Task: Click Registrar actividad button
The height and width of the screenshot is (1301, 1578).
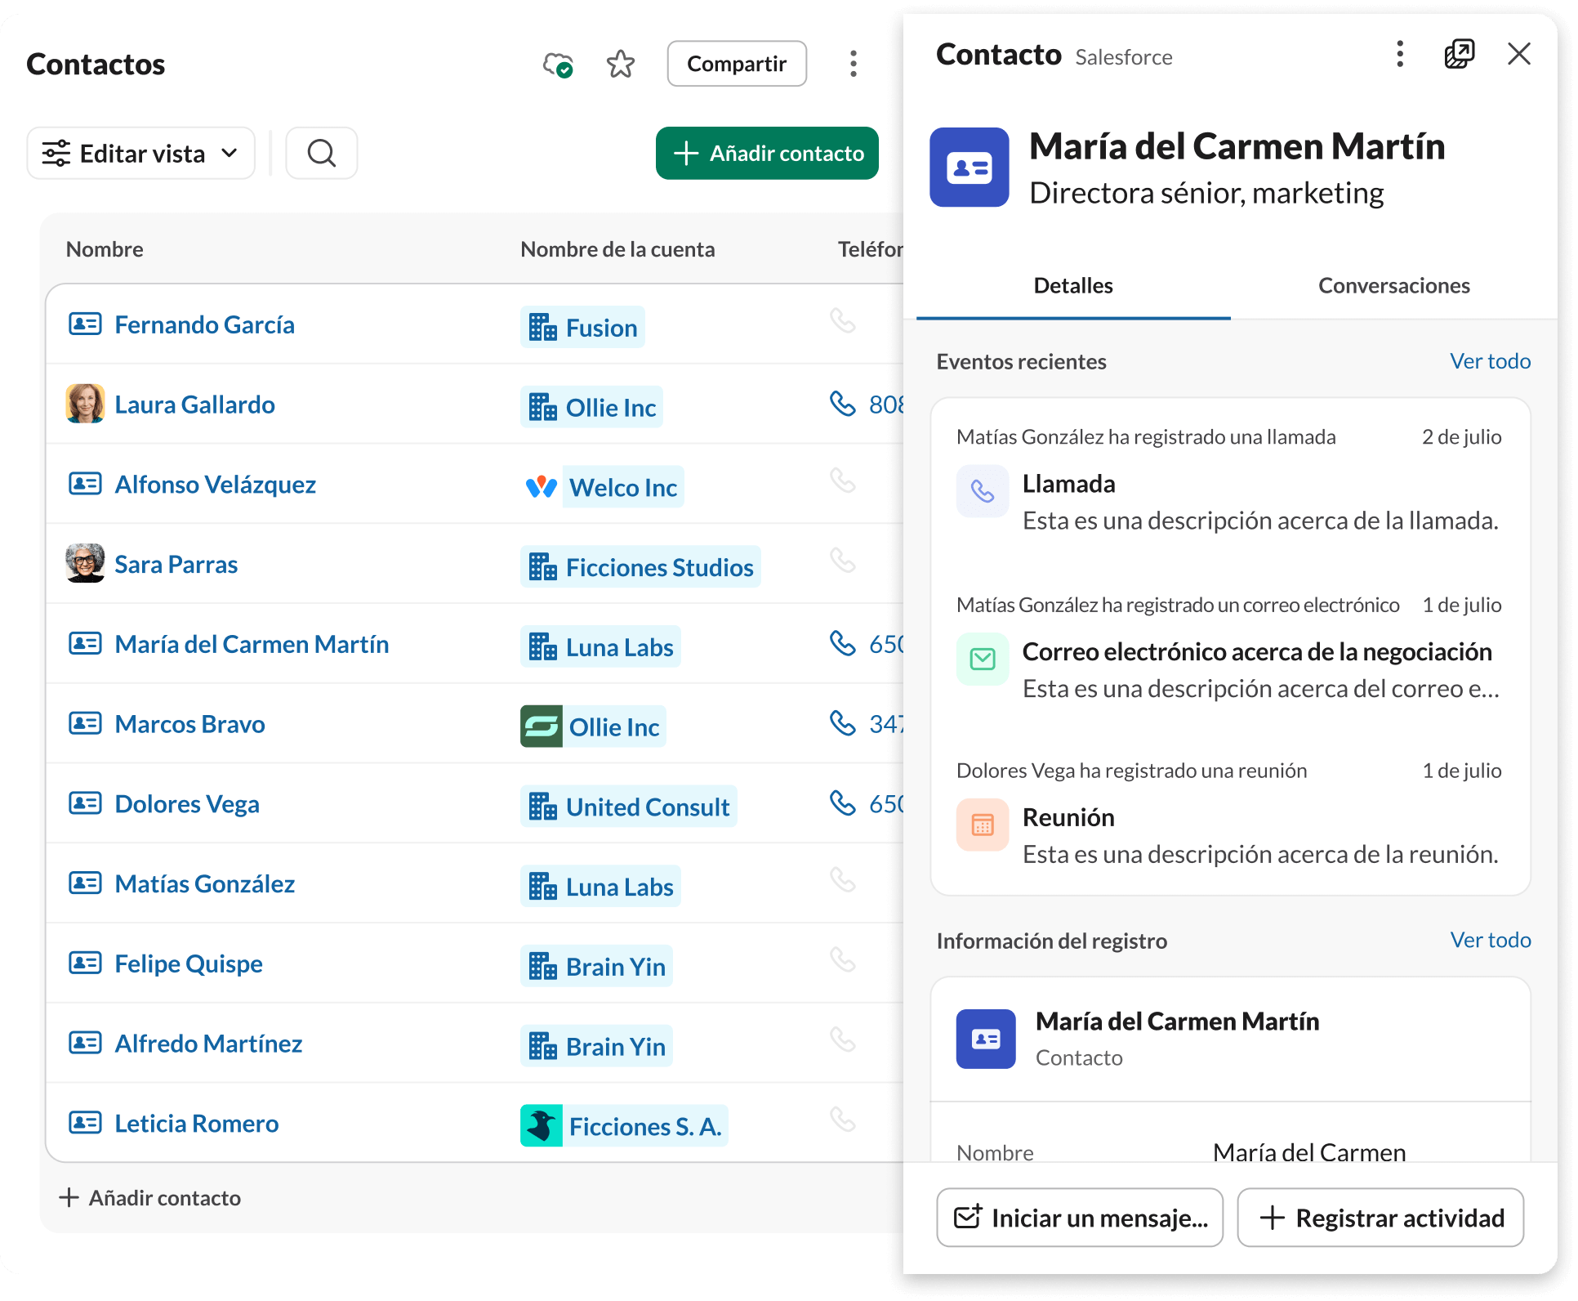Action: click(1380, 1218)
